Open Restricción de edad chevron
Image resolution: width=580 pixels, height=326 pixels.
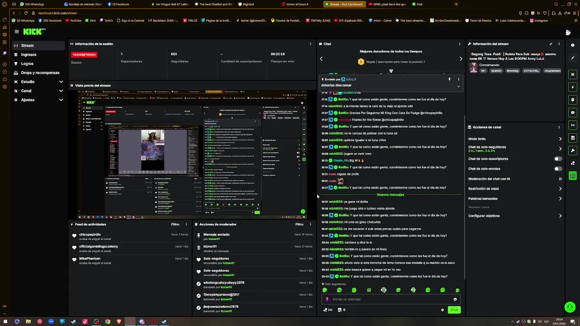[560, 189]
